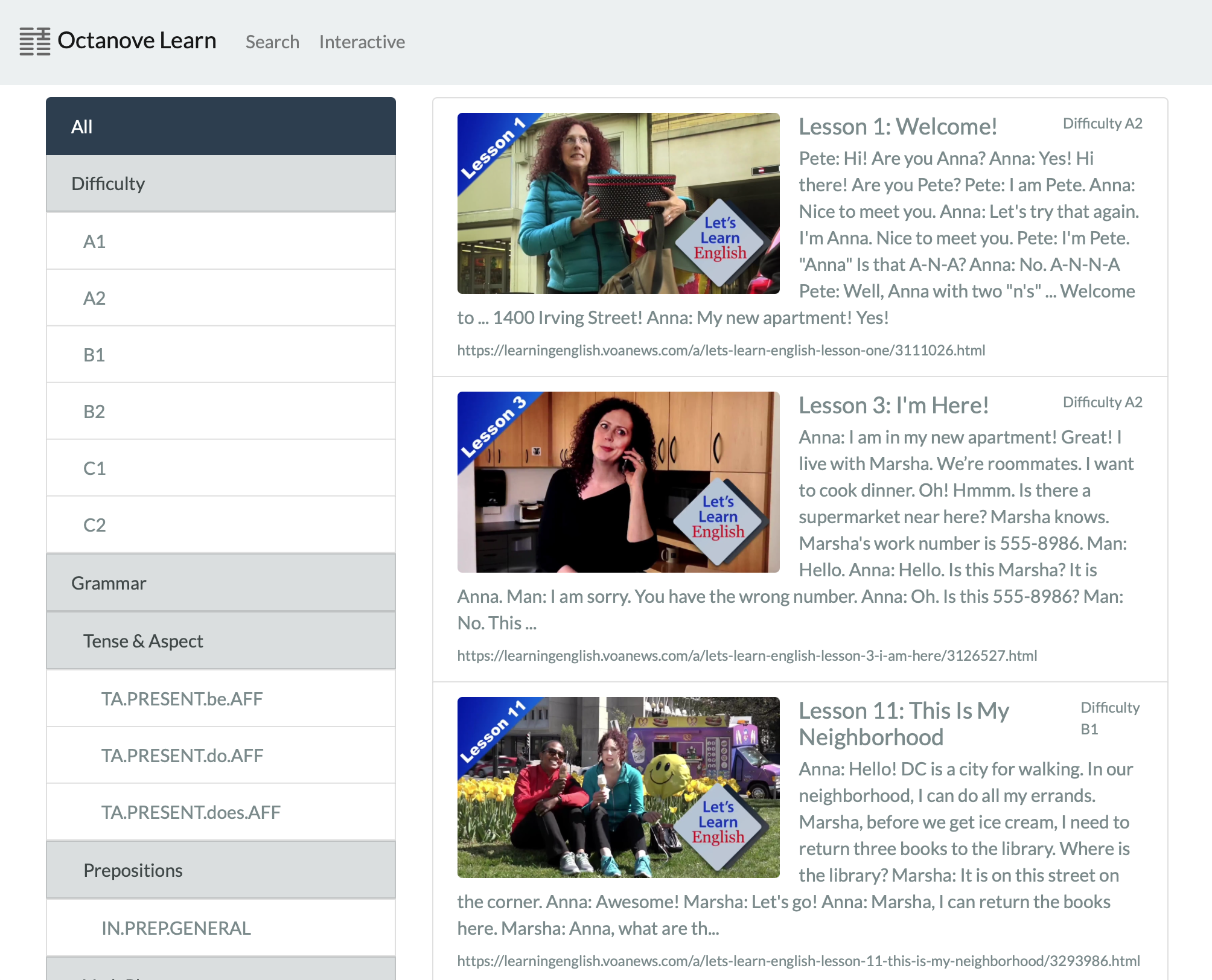The width and height of the screenshot is (1212, 980).
Task: Open the lesson-3-i-am-here URL link
Action: click(747, 655)
